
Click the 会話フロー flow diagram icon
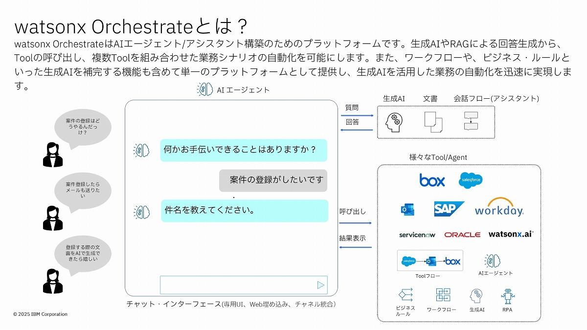click(x=471, y=121)
